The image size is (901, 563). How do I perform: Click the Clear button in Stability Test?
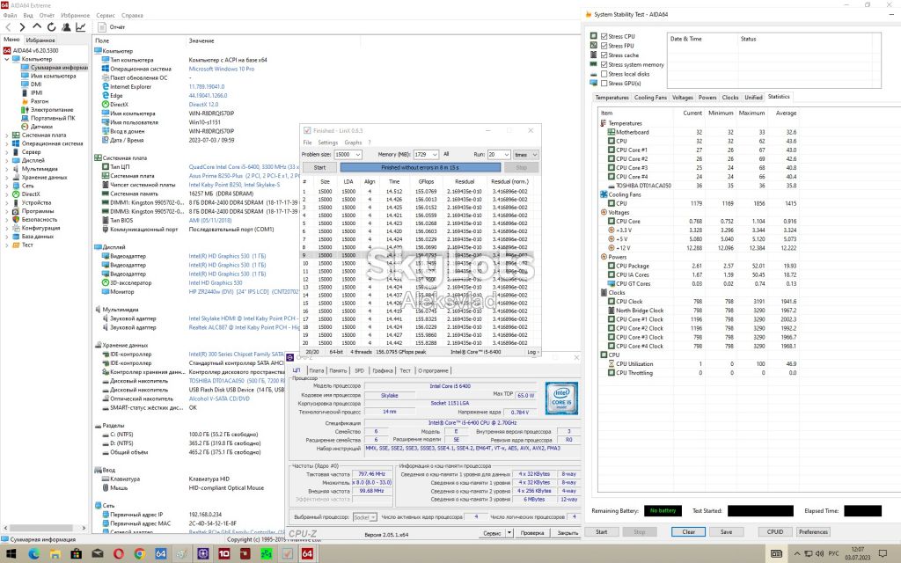pos(688,532)
